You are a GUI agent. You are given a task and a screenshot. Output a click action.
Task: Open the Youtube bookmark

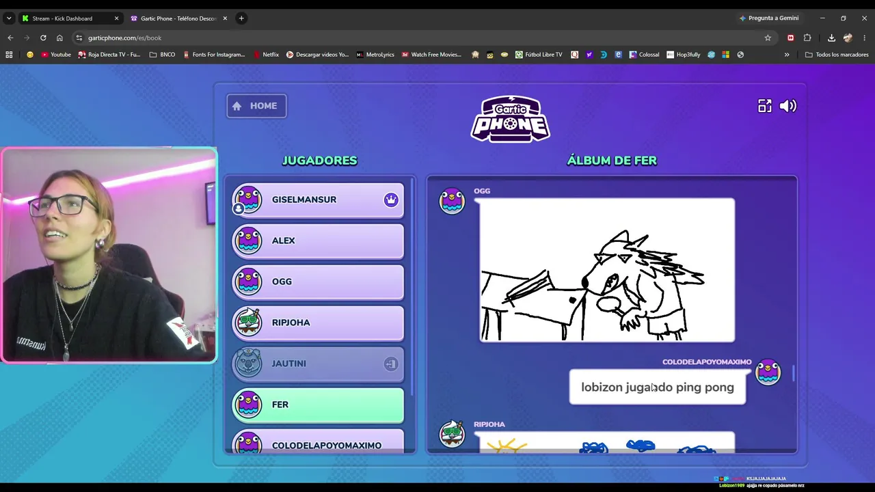(x=56, y=55)
